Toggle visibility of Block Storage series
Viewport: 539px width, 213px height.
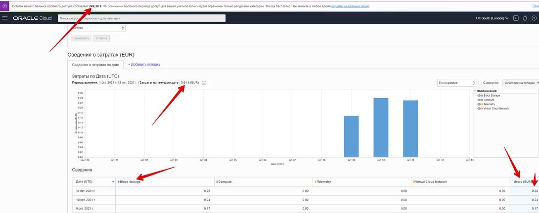(479, 96)
